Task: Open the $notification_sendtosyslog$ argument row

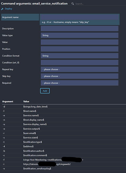Action: (x=64, y=169)
